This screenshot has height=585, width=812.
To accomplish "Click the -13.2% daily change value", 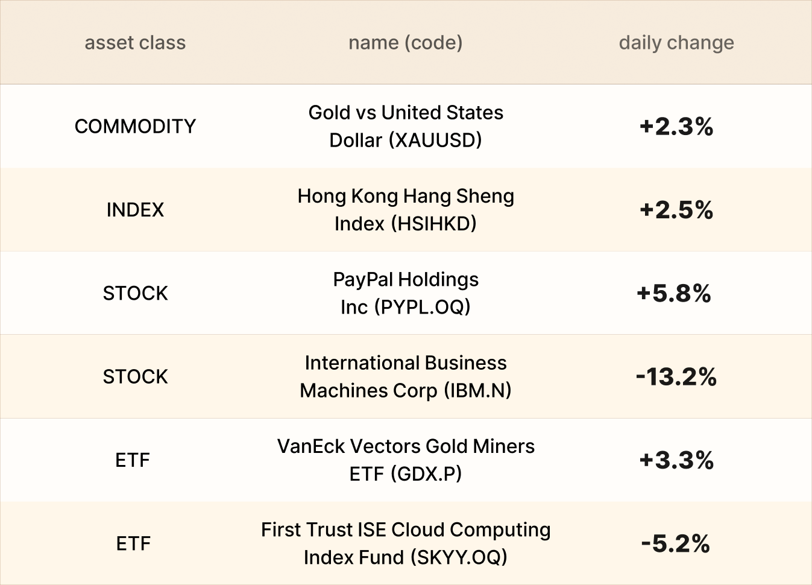I will click(x=676, y=377).
